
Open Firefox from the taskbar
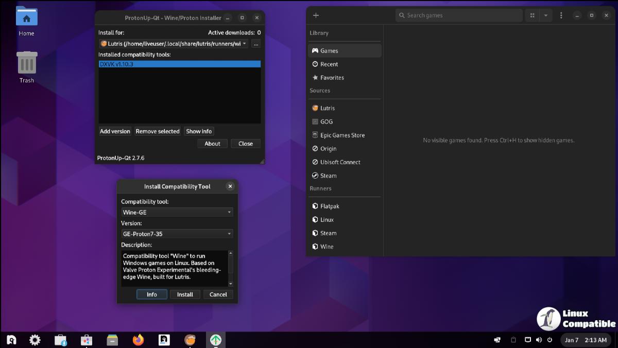pos(138,340)
